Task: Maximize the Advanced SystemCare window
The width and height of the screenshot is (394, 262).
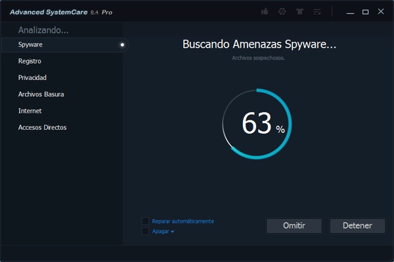Action: click(x=365, y=12)
